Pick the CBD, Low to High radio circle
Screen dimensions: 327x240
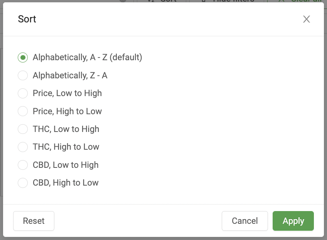point(23,165)
